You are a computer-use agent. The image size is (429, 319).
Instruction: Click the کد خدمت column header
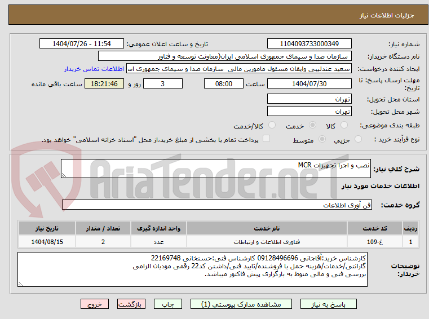pos(375,228)
